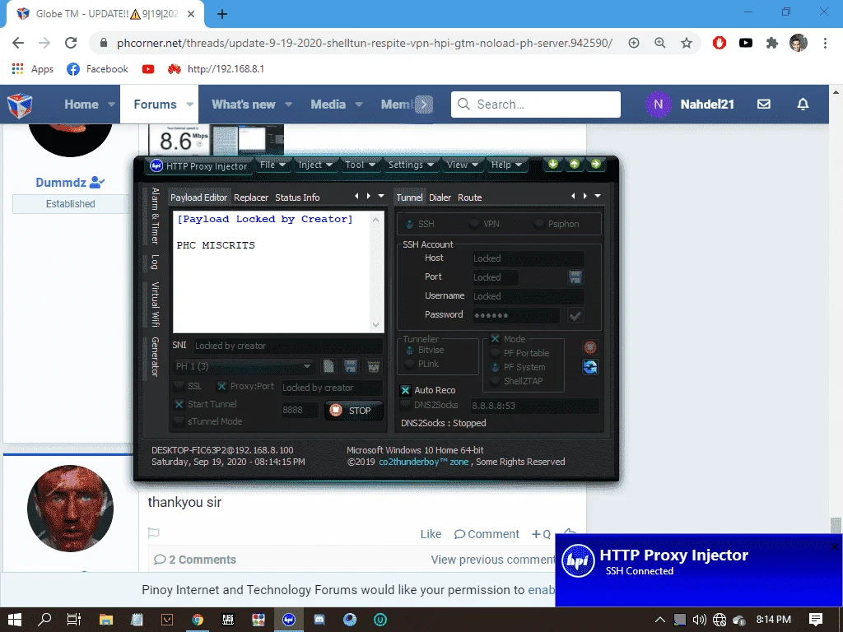
Task: Select the Psiphon tunnel type radio button
Action: [x=539, y=224]
